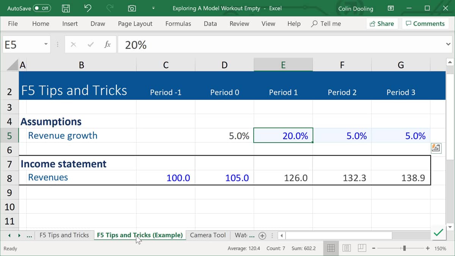Click the Select All corner triangle
Viewport: 455px width, 256px height.
[13, 65]
